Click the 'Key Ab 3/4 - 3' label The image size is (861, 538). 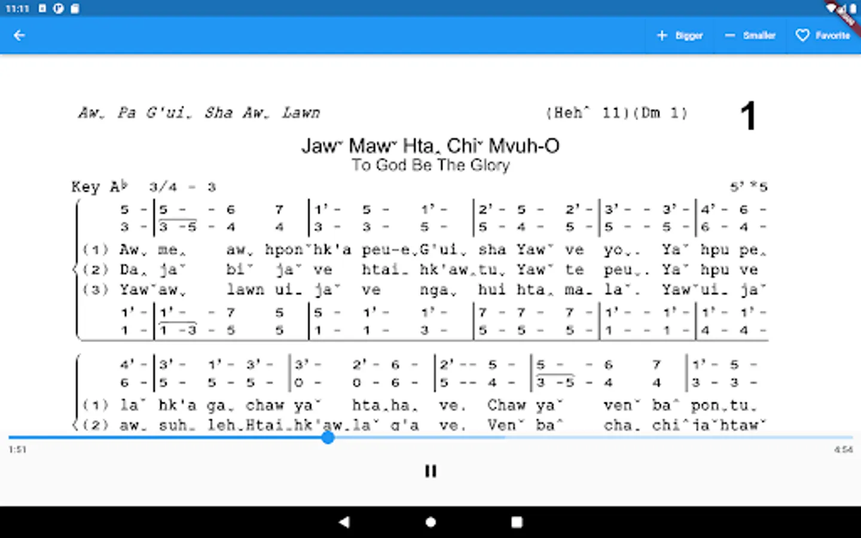tap(143, 187)
